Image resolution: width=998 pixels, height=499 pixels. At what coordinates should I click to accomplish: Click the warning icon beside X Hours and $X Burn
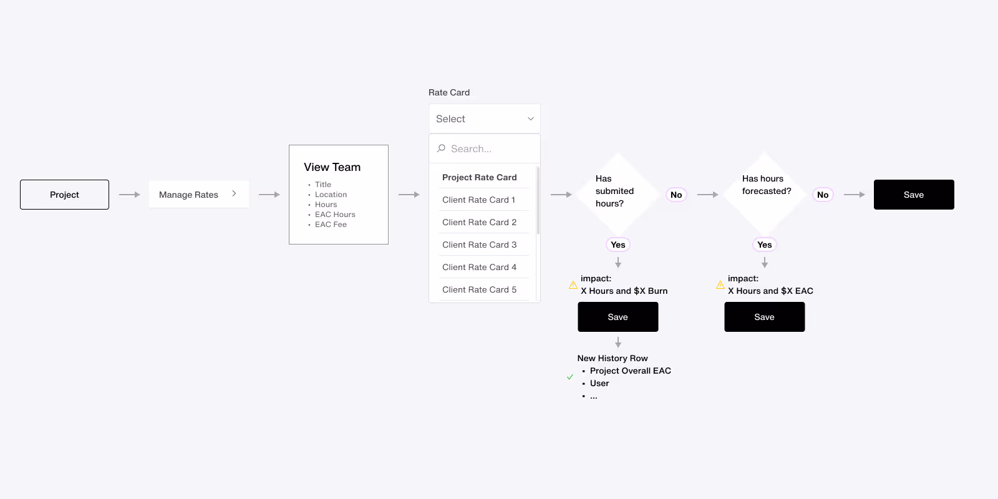click(x=573, y=284)
